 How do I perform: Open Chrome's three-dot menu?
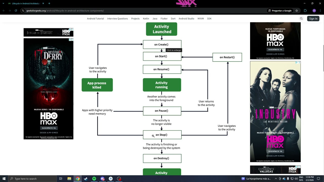(x=320, y=11)
